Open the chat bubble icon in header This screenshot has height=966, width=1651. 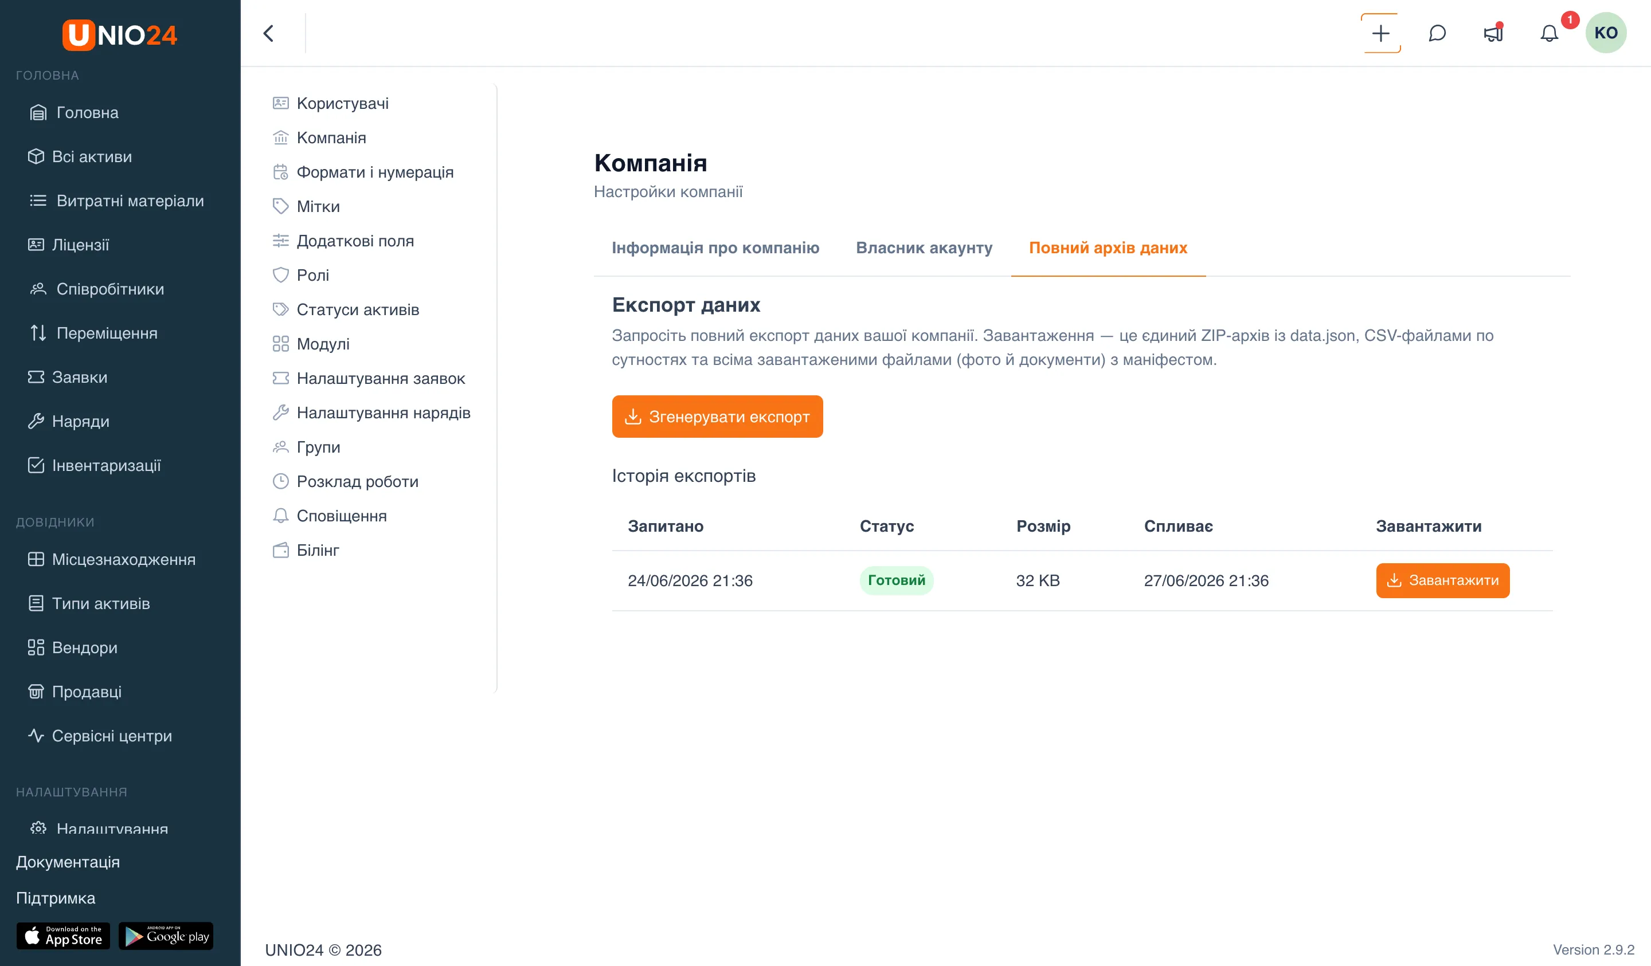1437,33
